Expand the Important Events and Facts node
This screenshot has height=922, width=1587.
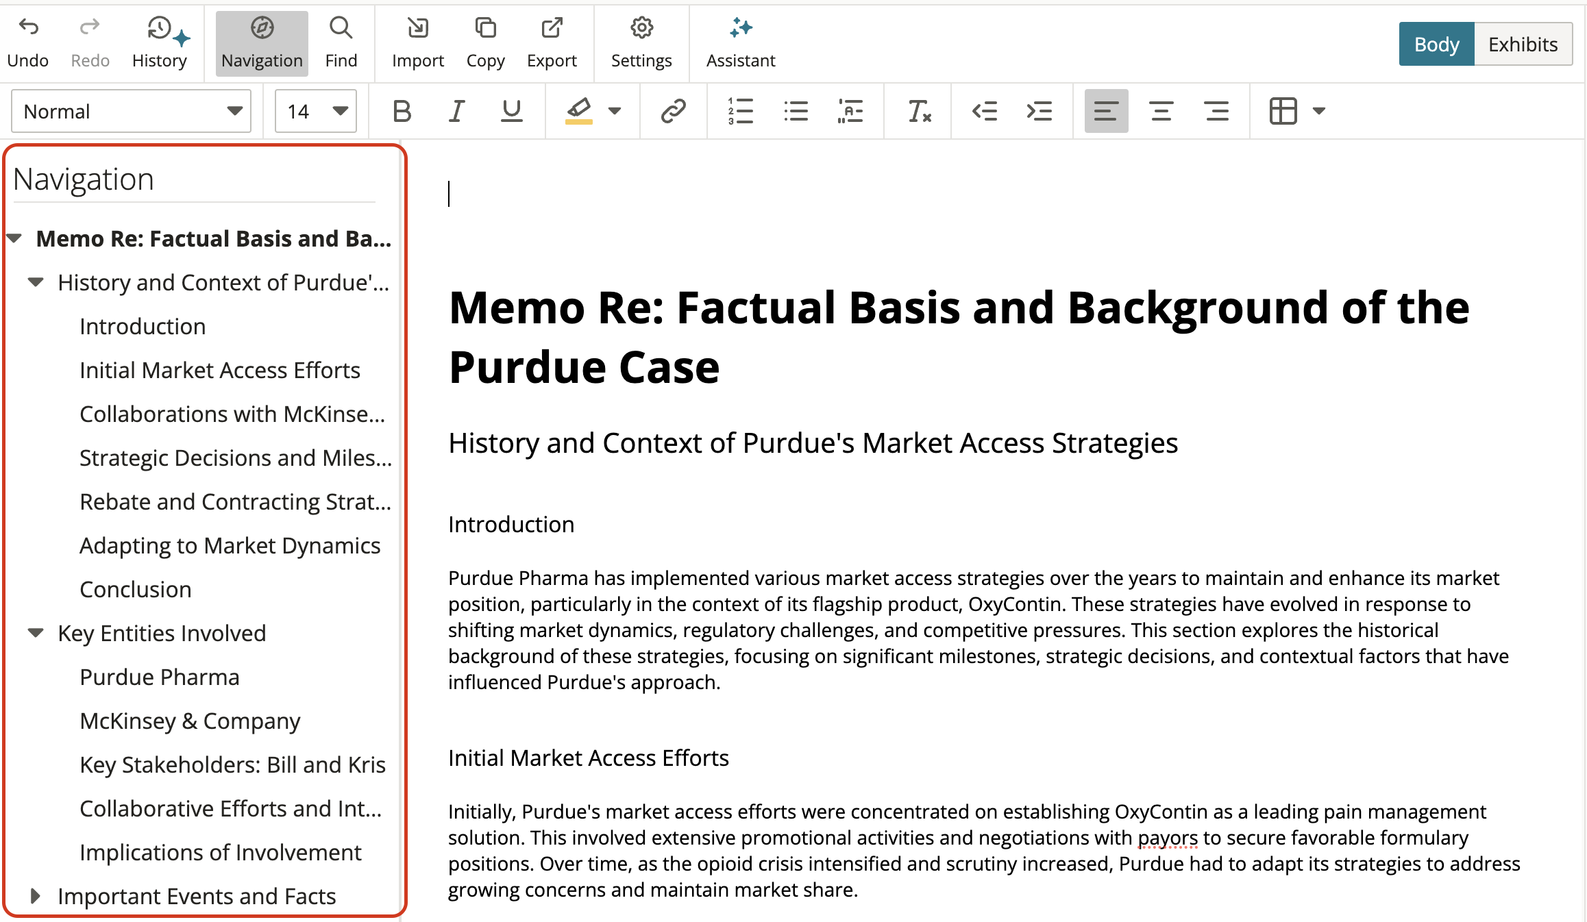click(36, 896)
